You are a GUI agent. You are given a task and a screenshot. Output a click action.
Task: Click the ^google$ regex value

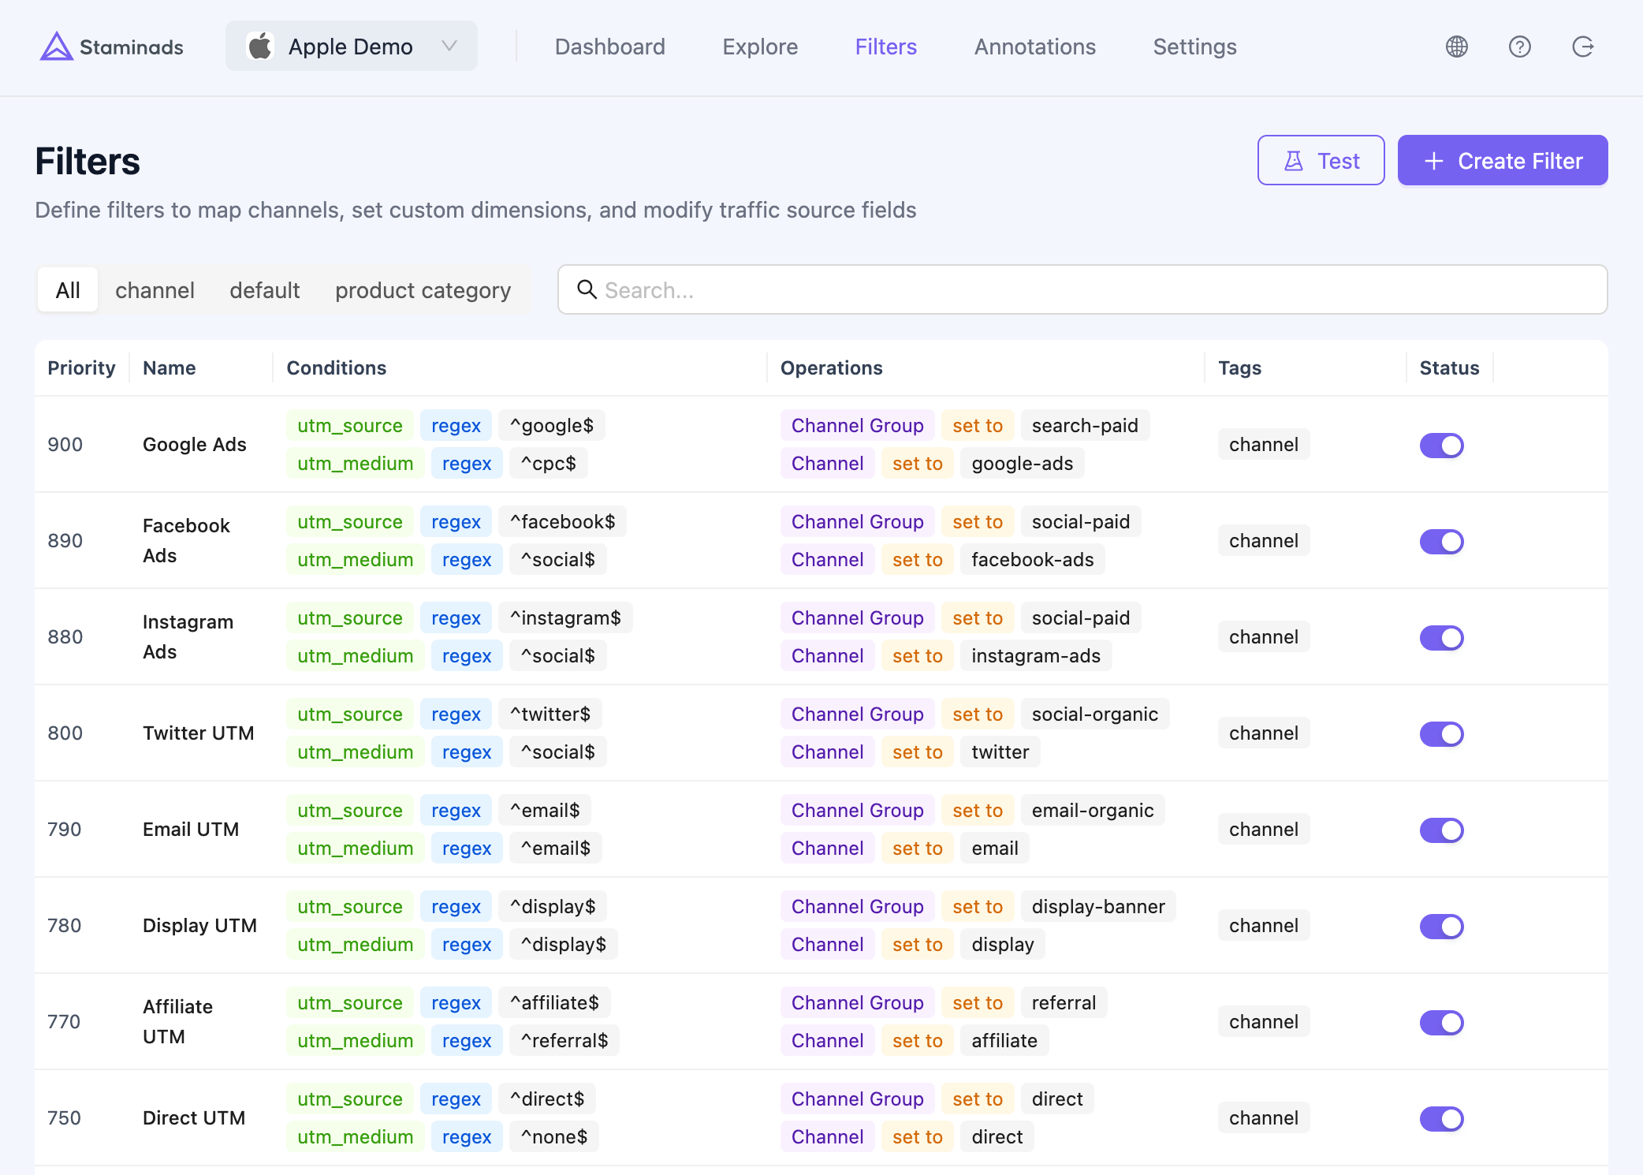552,426
